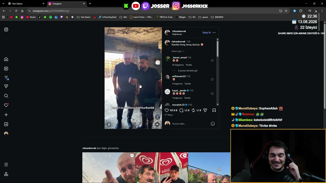Click the instagram.com address bar

pos(153,11)
